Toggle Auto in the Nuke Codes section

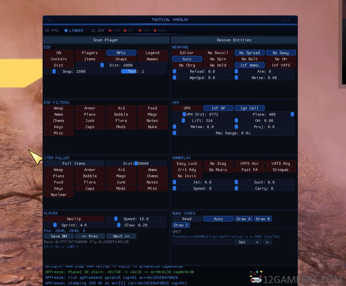pyautogui.click(x=218, y=219)
